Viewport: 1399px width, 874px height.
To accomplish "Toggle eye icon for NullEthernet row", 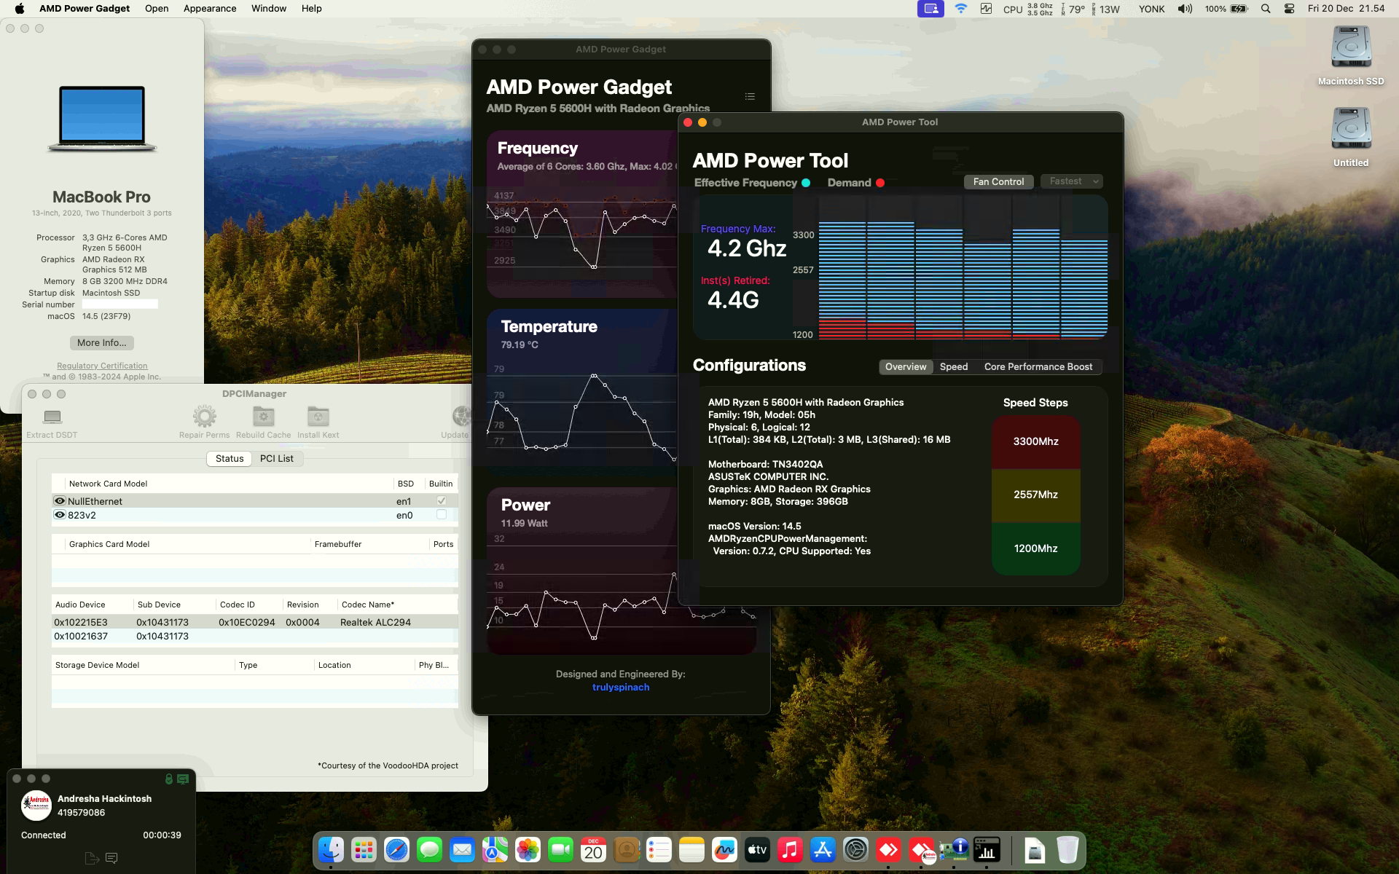I will (x=60, y=501).
